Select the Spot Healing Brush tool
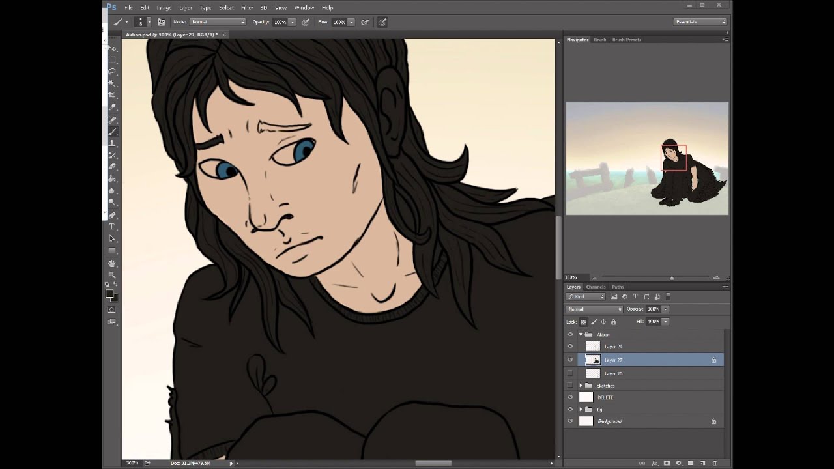This screenshot has height=469, width=834. tap(112, 119)
